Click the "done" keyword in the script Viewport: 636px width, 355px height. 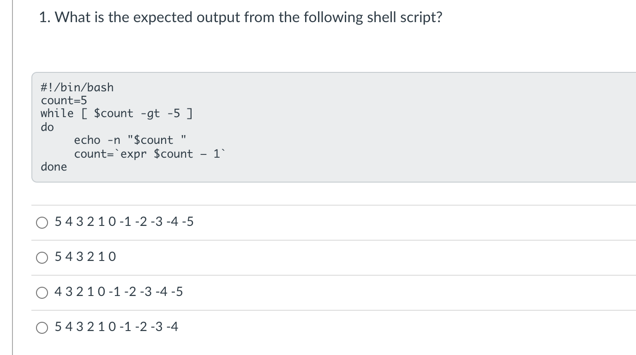point(54,167)
